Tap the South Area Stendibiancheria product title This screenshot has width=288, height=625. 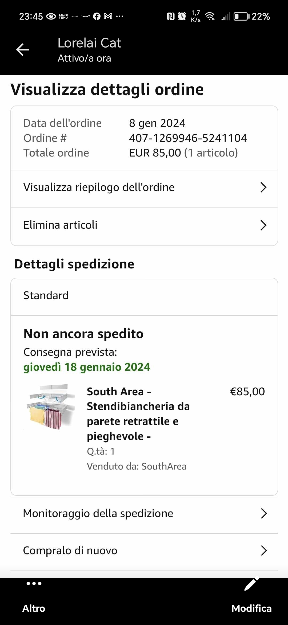tap(138, 413)
